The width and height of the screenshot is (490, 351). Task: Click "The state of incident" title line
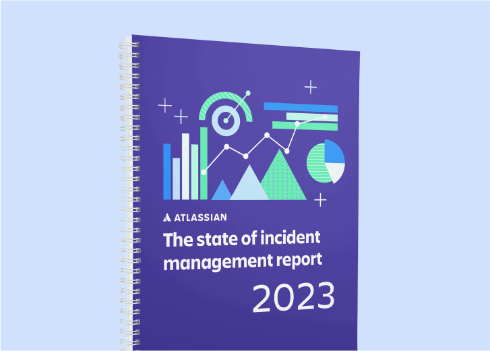[241, 238]
